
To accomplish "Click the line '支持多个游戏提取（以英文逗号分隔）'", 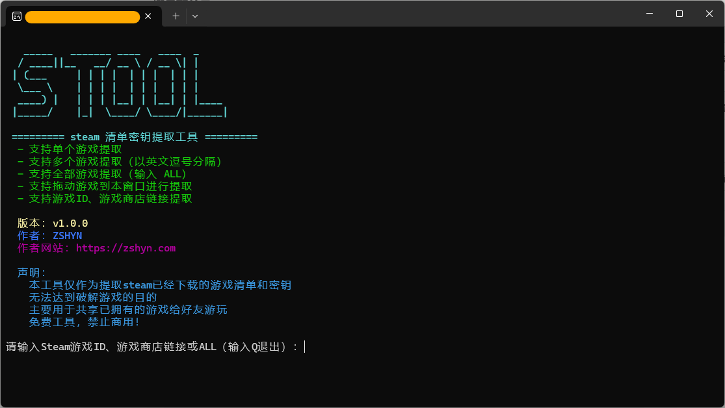I will coord(120,162).
